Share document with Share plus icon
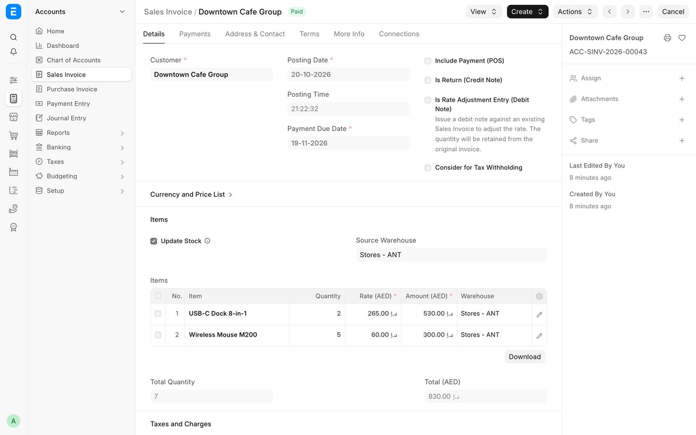The width and height of the screenshot is (696, 435). pos(682,140)
